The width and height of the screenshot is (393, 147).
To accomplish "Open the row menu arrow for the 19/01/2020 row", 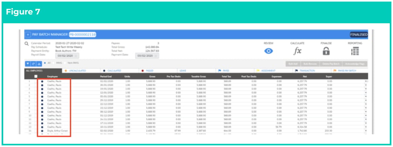I will (366, 89).
